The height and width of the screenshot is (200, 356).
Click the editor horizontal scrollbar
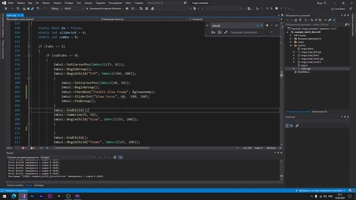click(102, 148)
